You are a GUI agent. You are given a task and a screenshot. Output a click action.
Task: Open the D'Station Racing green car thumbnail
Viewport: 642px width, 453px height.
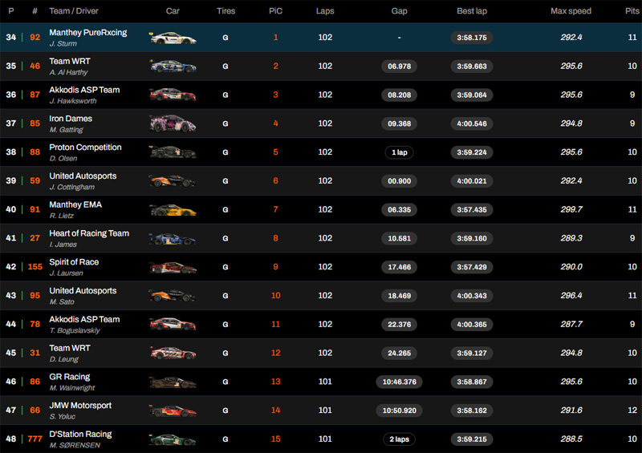click(173, 439)
